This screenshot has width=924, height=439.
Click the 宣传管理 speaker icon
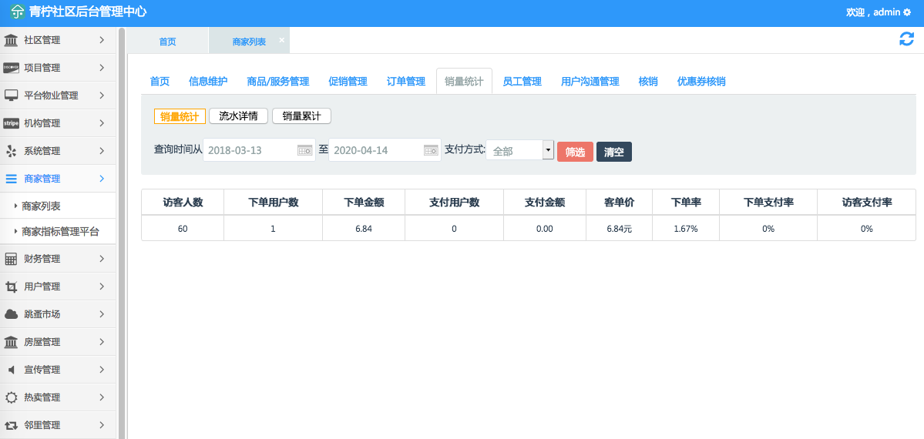tap(11, 370)
